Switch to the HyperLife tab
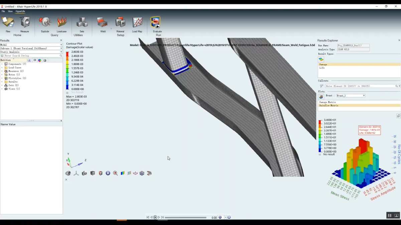The width and height of the screenshot is (401, 225). pyautogui.click(x=20, y=11)
